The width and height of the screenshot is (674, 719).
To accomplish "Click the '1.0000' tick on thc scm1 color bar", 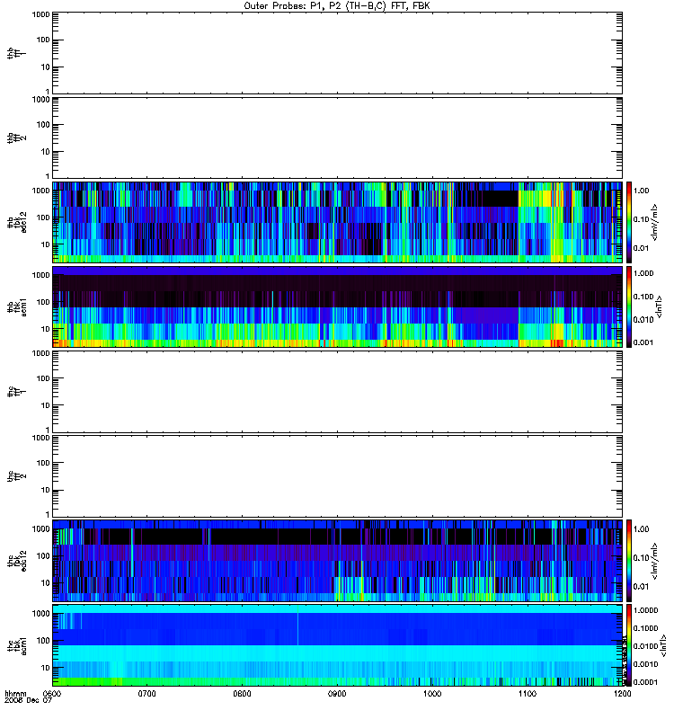I will 645,610.
